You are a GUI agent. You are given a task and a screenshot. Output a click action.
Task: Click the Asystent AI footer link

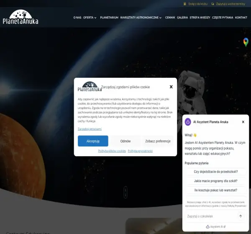(x=215, y=226)
